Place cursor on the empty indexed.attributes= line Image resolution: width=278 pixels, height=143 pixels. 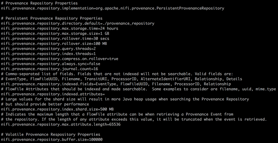53,94
